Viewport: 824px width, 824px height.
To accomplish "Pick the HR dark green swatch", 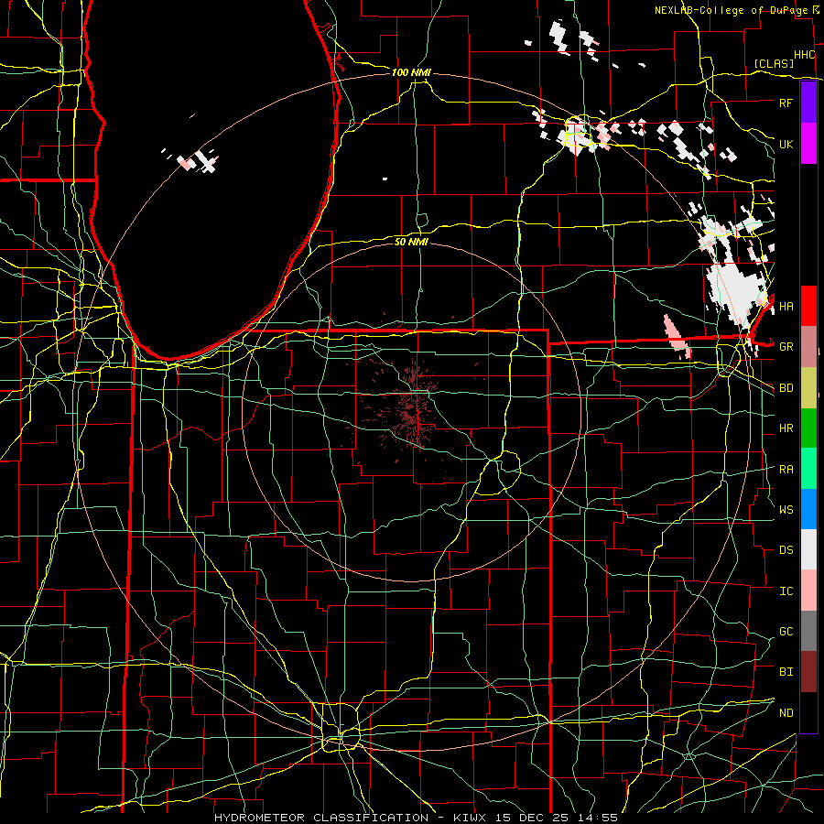I will (808, 428).
